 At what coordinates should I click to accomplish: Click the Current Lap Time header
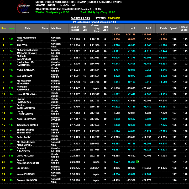coord(95,28)
